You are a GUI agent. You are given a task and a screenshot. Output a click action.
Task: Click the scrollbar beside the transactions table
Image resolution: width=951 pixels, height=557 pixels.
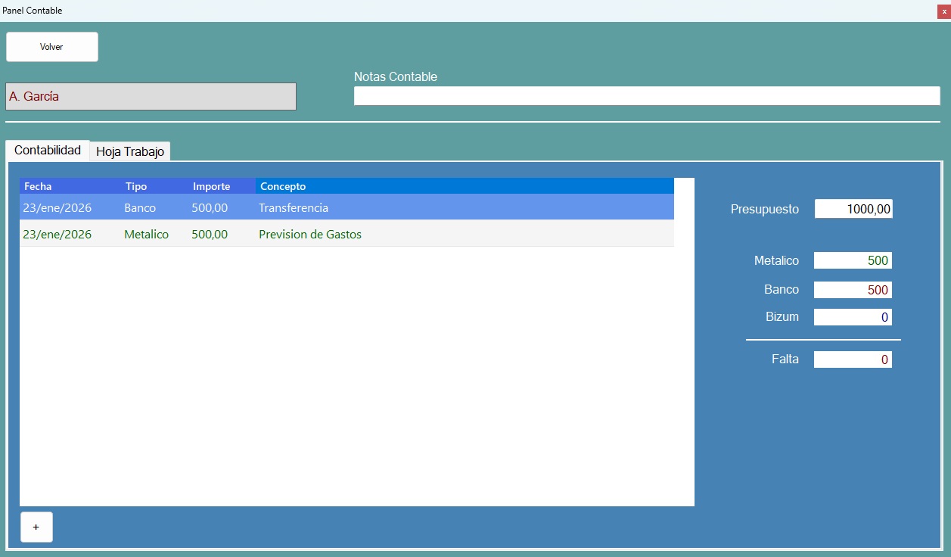tap(683, 341)
